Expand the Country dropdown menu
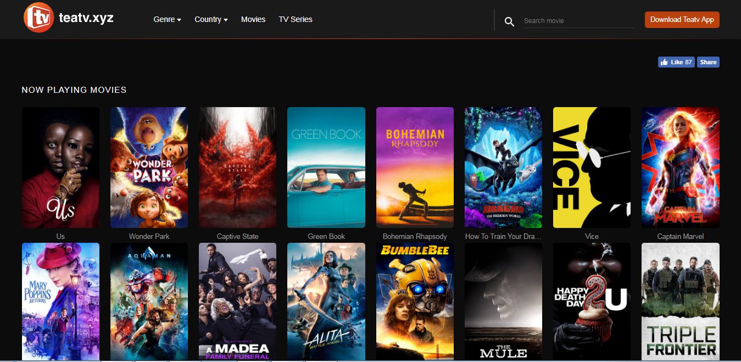This screenshot has width=741, height=362. coord(211,19)
